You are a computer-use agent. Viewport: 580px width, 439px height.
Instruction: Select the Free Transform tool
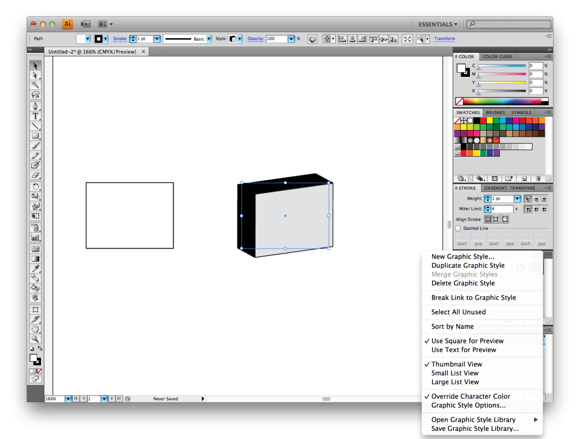[35, 216]
